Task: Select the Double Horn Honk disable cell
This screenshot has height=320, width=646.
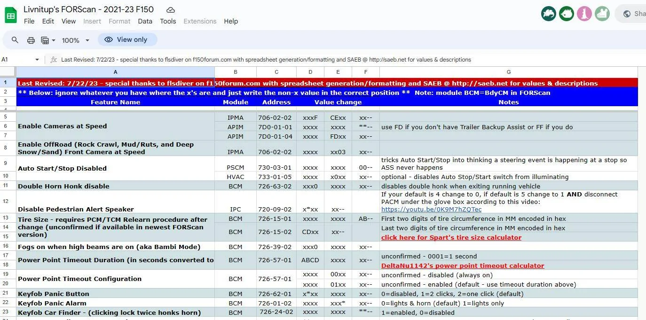Action: tap(115, 186)
